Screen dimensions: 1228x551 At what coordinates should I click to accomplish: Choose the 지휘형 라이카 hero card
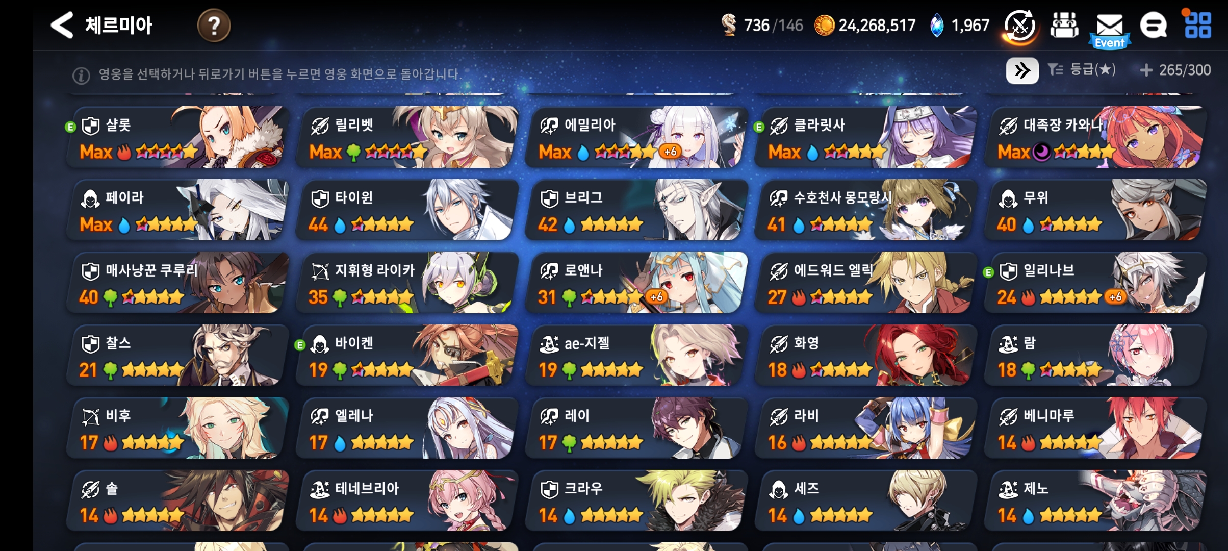pyautogui.click(x=406, y=283)
